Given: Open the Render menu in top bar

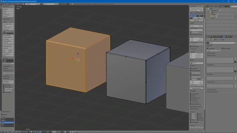Looking at the screenshot, I should 10,4.
